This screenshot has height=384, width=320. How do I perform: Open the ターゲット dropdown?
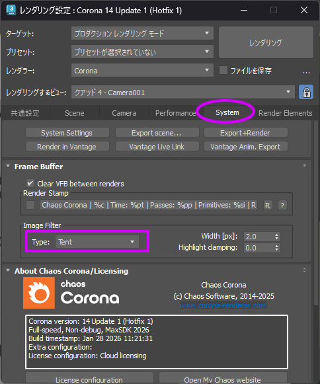tap(142, 33)
